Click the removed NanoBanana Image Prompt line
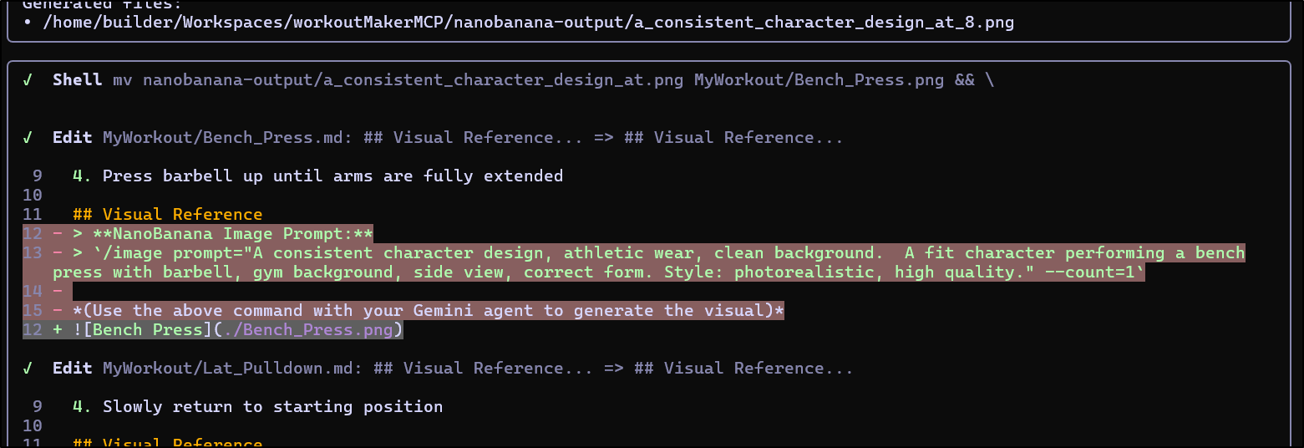Viewport: 1304px width, 448px height. coord(232,234)
